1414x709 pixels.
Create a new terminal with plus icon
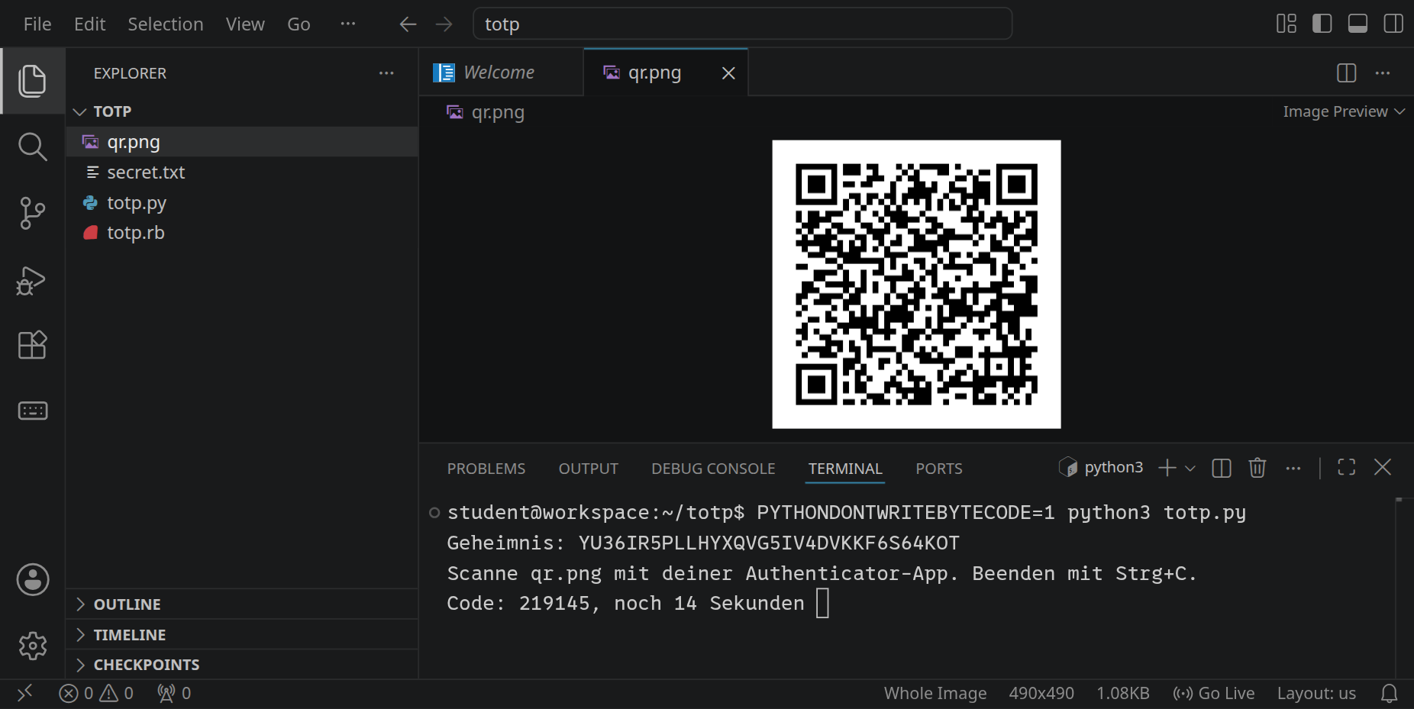pos(1167,468)
